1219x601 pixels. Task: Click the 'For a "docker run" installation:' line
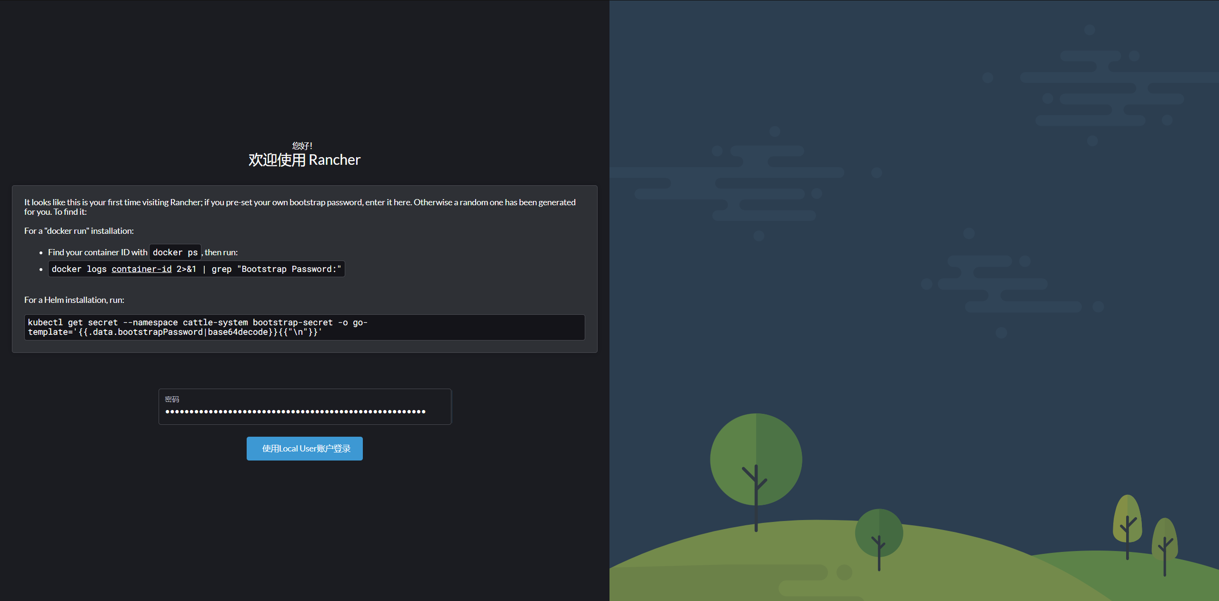click(x=79, y=231)
